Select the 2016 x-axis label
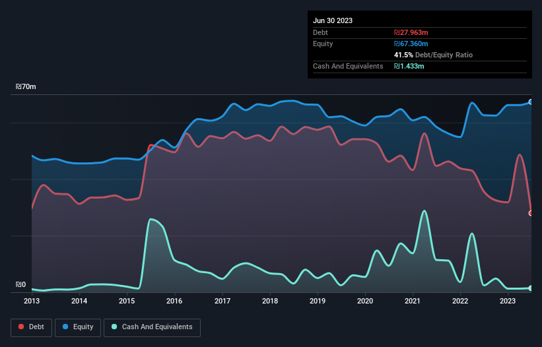 pyautogui.click(x=174, y=301)
